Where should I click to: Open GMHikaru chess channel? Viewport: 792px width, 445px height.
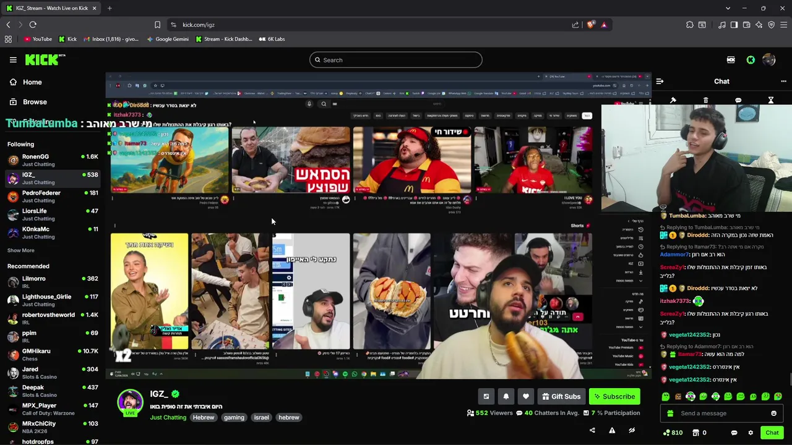(52, 354)
